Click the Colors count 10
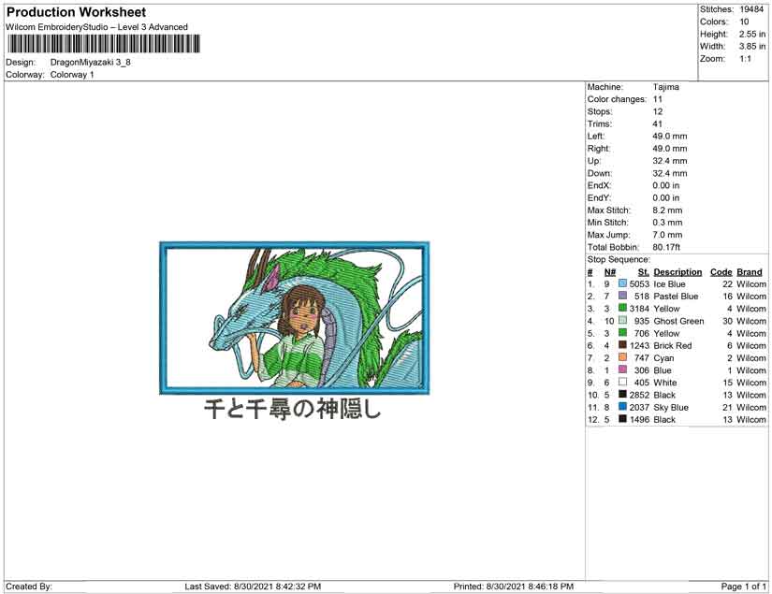This screenshot has height=594, width=772. click(744, 22)
